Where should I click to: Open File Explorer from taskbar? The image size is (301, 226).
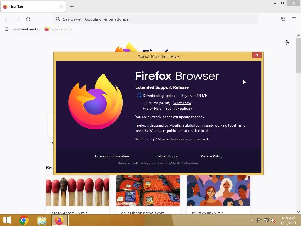pyautogui.click(x=42, y=220)
